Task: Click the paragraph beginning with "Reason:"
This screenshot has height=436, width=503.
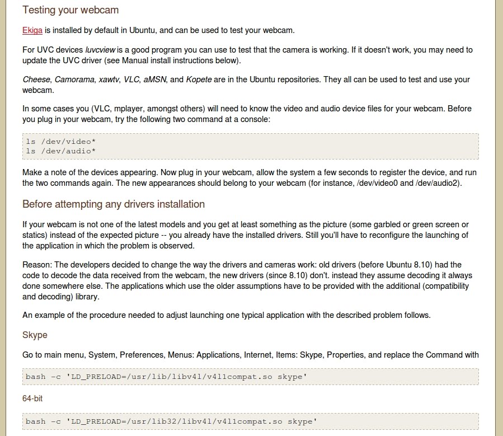Action: pyautogui.click(x=246, y=280)
